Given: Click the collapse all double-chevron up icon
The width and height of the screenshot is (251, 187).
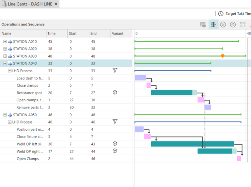Looking at the screenshot, I should pyautogui.click(x=233, y=25).
